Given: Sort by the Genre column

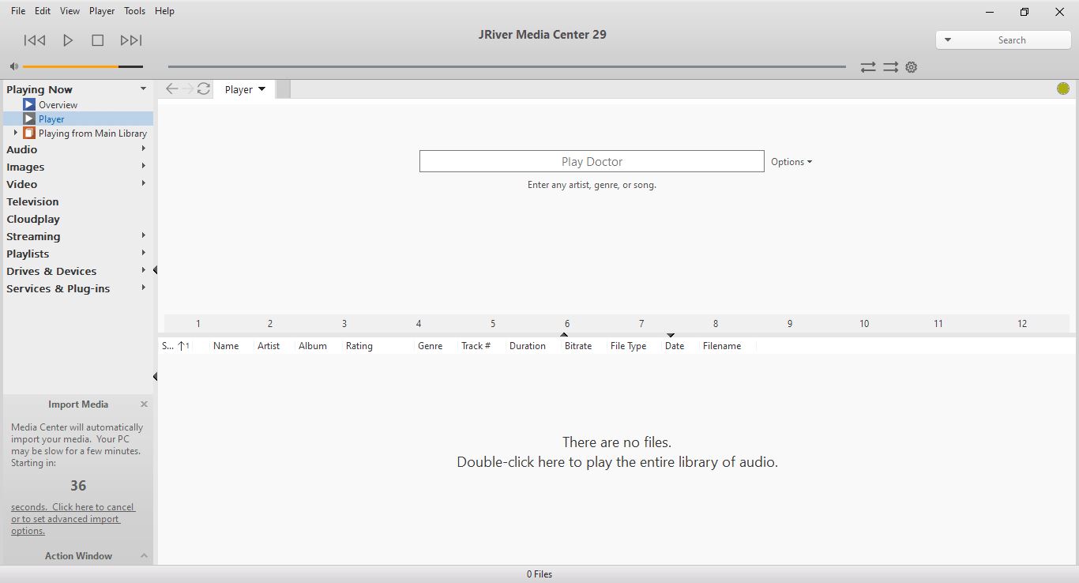Looking at the screenshot, I should tap(430, 346).
